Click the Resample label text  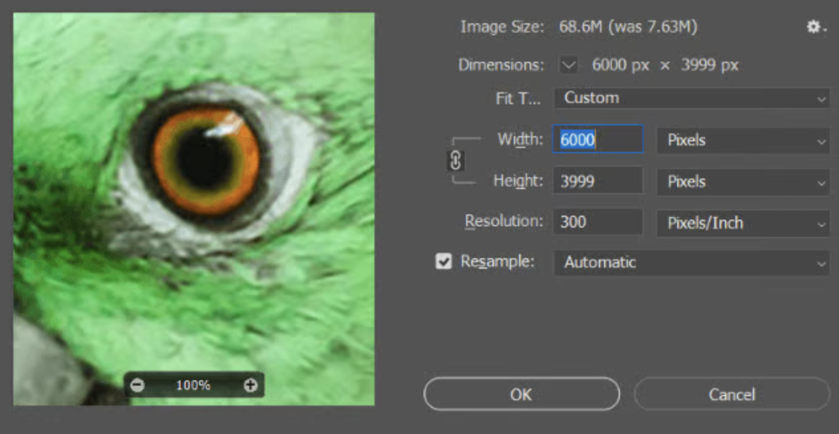(498, 261)
